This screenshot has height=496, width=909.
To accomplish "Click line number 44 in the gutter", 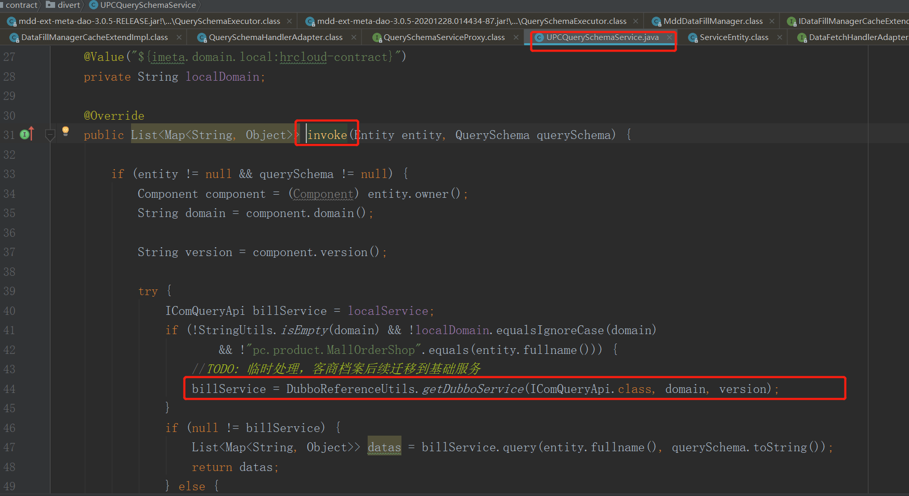I will click(x=9, y=389).
